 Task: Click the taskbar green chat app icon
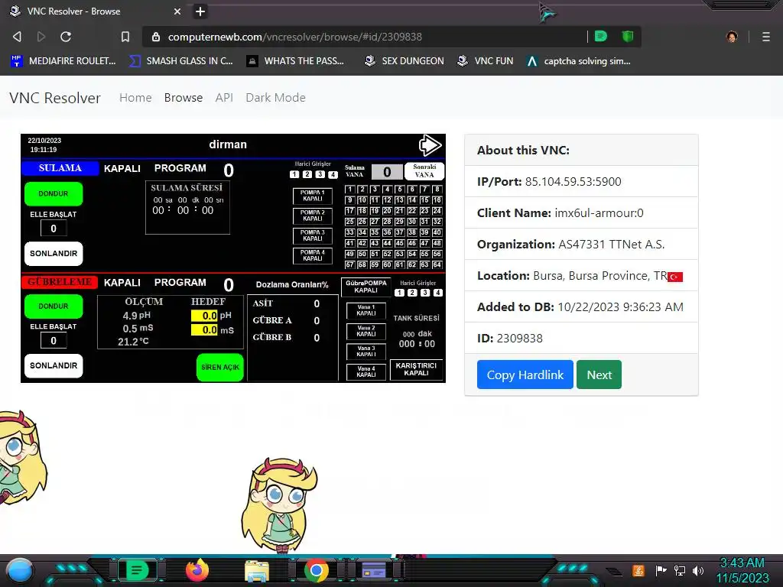click(138, 570)
